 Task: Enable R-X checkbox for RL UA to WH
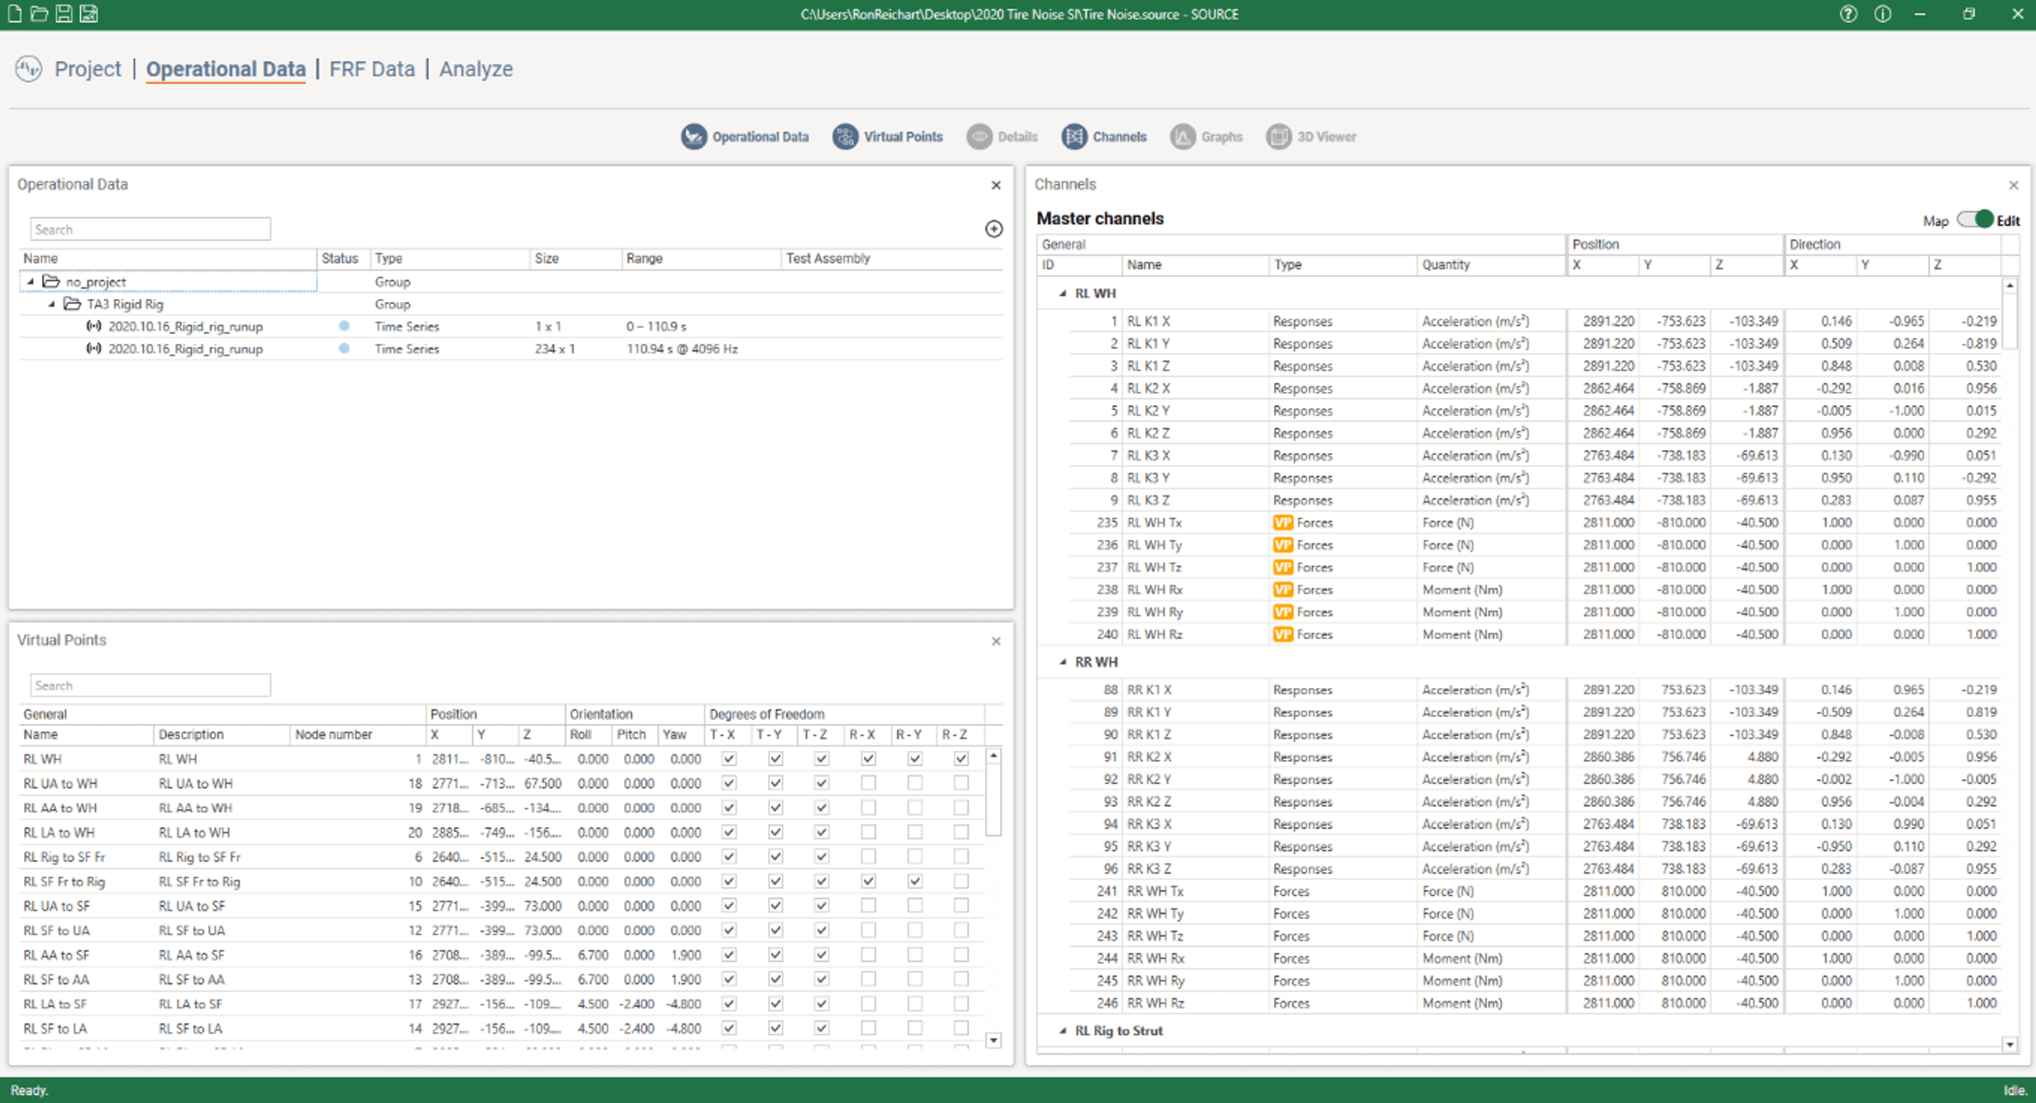pos(868,783)
